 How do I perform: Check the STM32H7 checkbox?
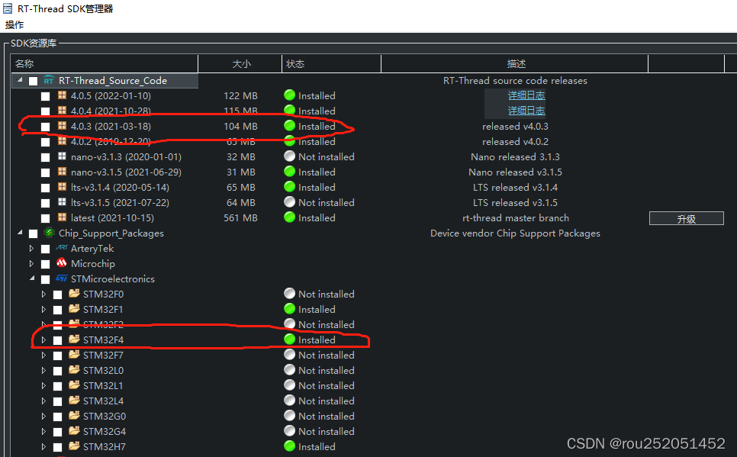[x=57, y=447]
